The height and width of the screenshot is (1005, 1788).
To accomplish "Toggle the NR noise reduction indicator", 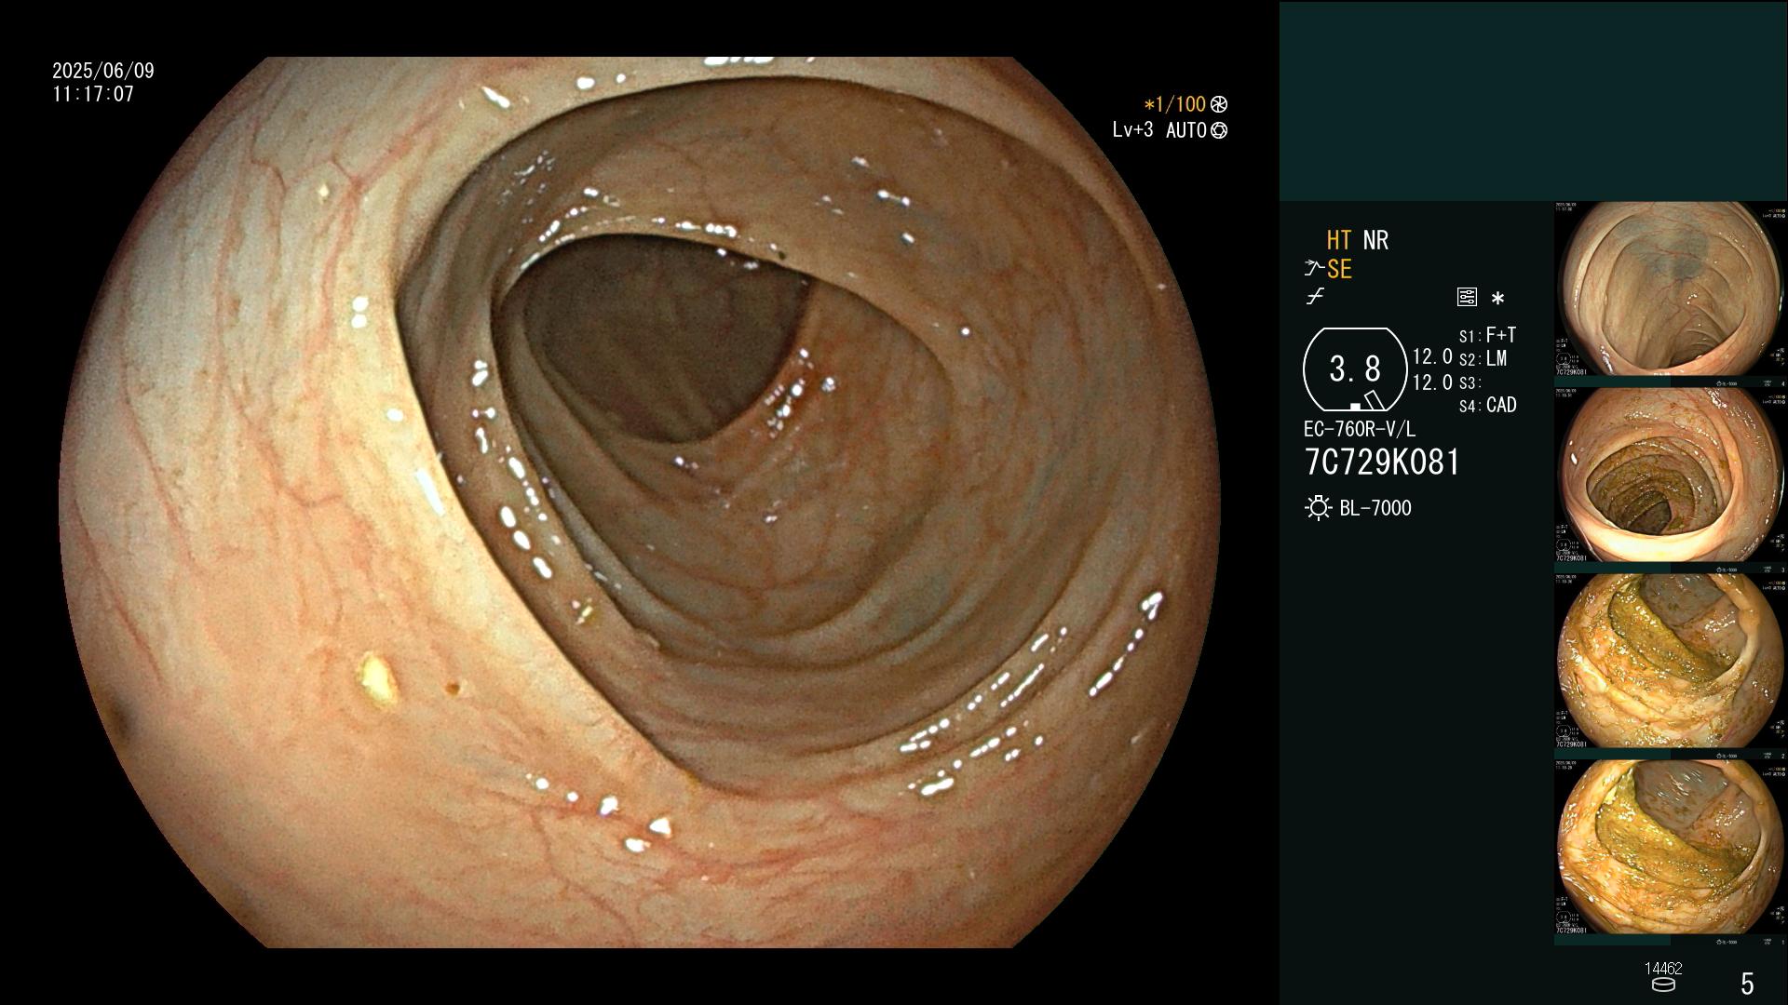I will (x=1375, y=240).
